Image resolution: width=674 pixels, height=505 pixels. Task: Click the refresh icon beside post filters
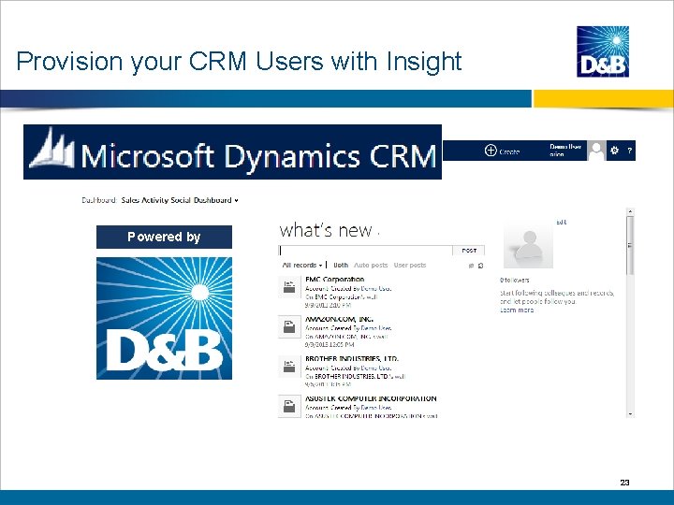[480, 266]
